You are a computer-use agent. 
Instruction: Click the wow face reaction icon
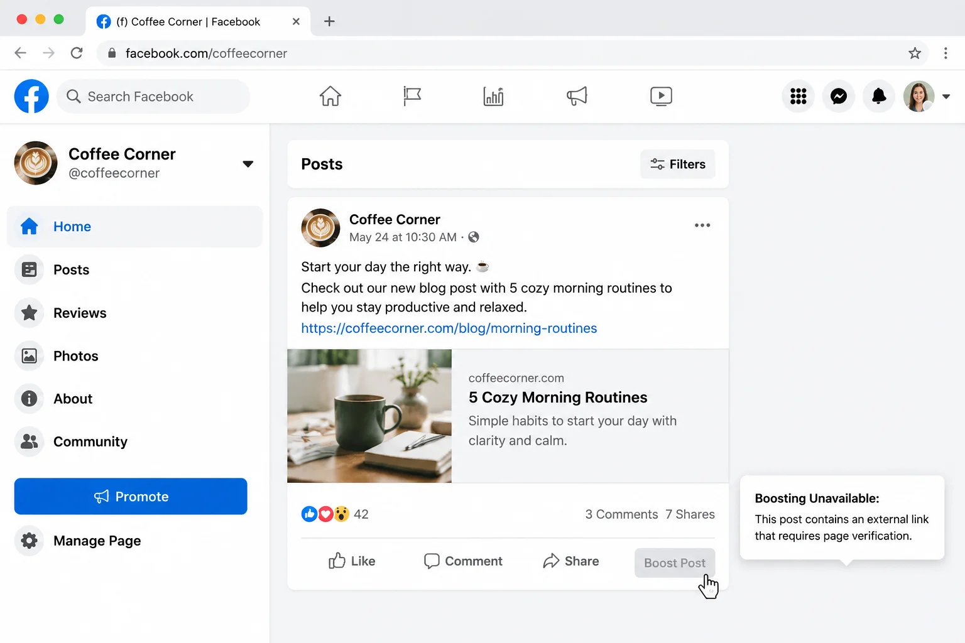tap(341, 514)
